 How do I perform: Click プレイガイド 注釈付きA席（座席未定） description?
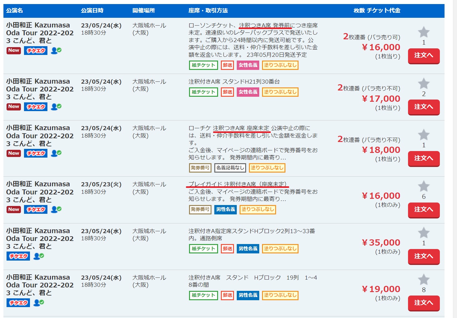tap(238, 184)
